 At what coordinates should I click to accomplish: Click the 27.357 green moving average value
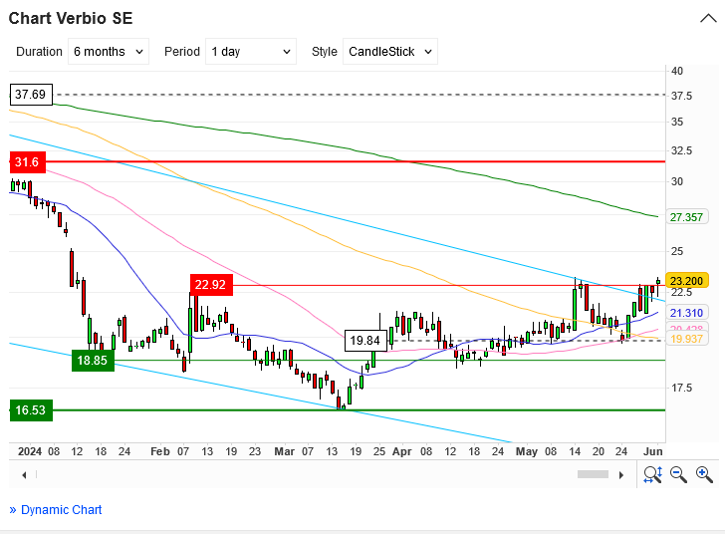[686, 217]
